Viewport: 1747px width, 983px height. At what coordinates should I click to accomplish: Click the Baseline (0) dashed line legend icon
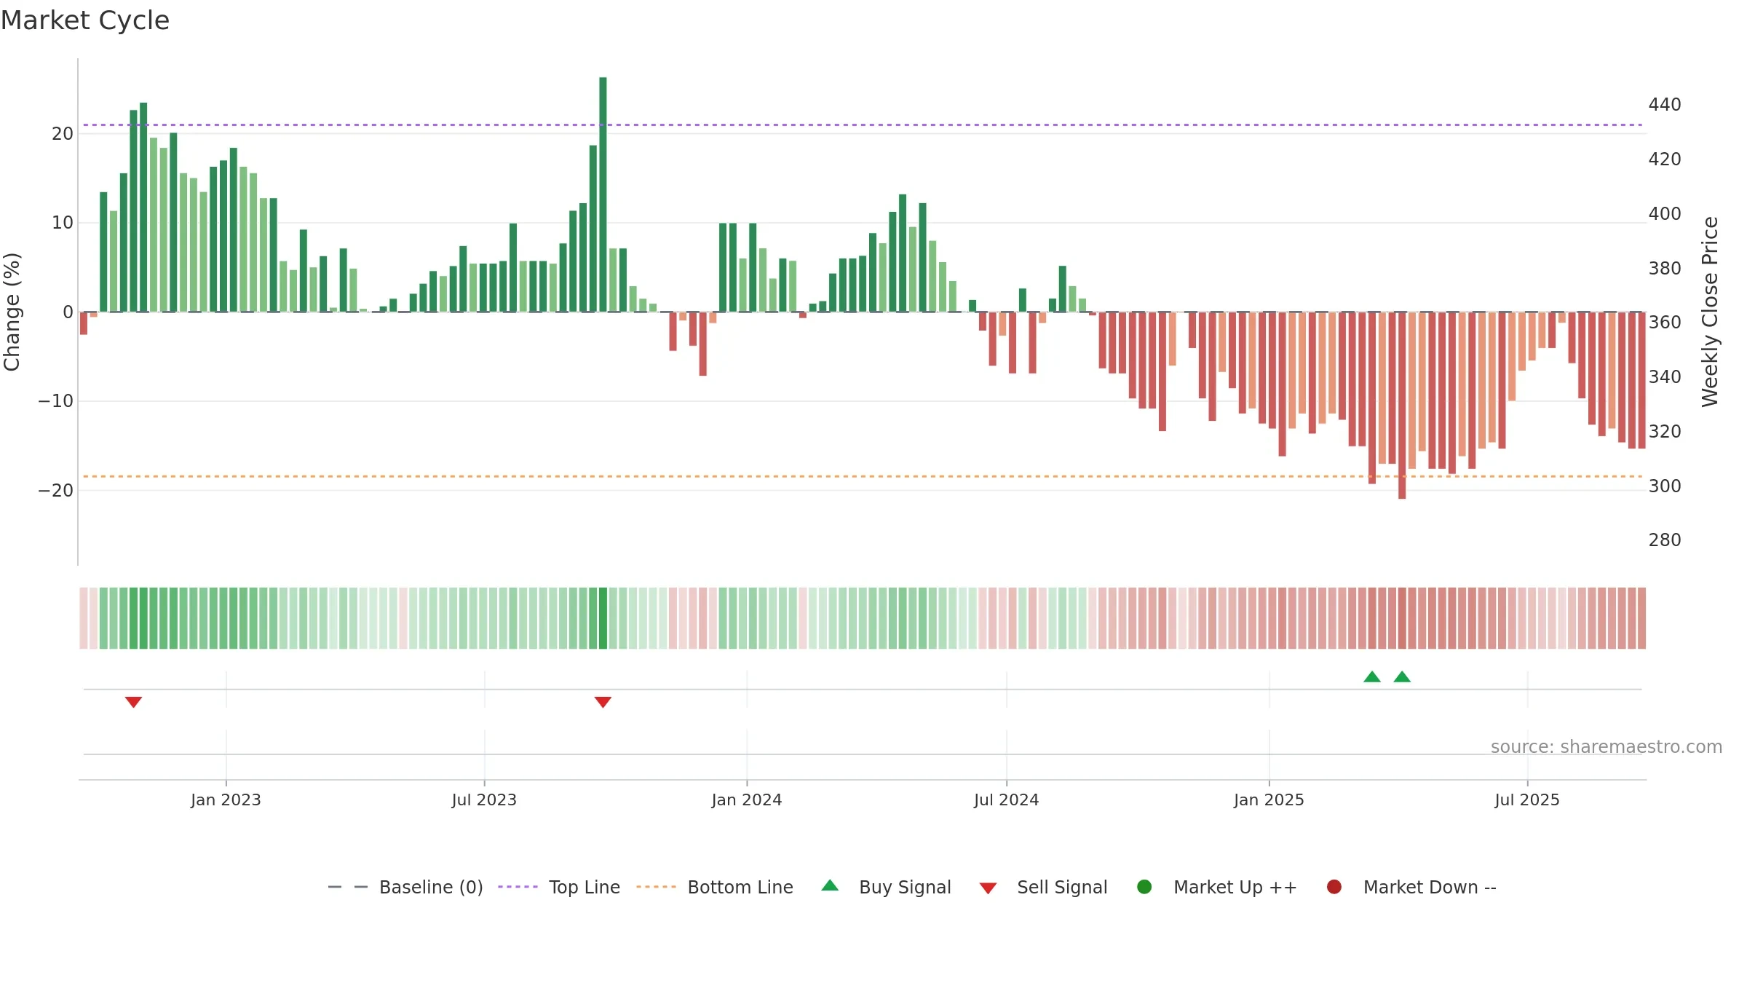[x=348, y=887]
